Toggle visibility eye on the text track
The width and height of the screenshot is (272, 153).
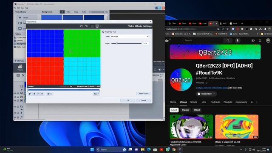coord(15,113)
